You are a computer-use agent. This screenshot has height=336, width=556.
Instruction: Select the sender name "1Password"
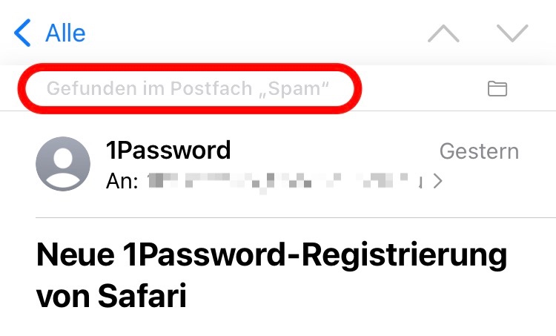[x=169, y=151]
